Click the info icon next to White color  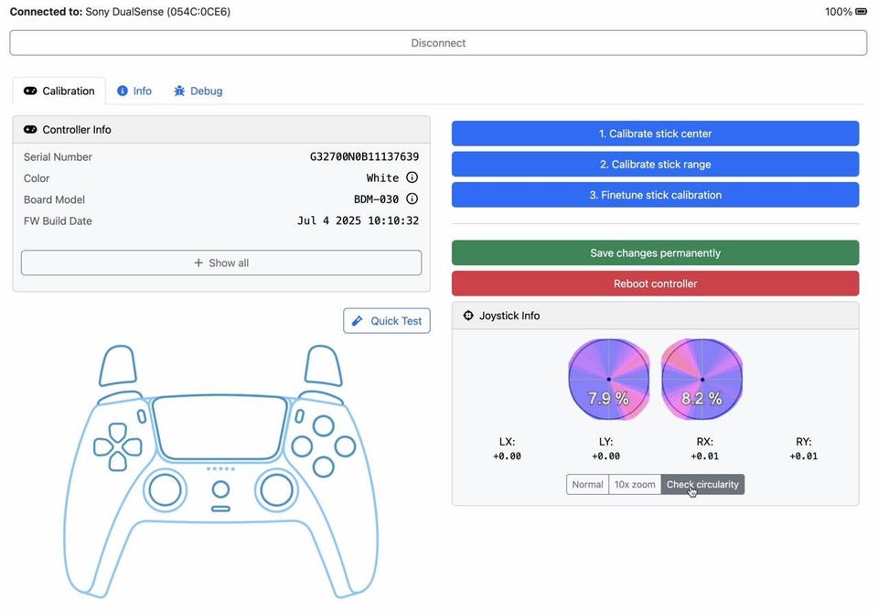pos(412,178)
